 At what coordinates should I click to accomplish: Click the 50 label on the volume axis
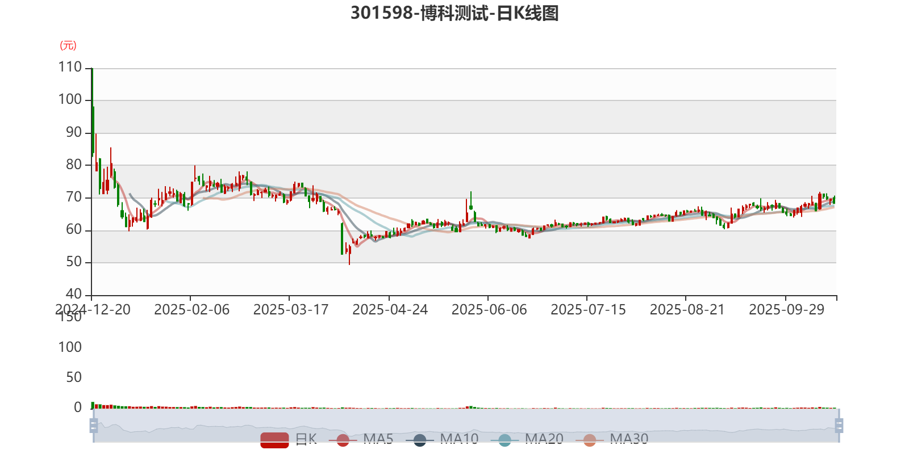coord(74,377)
